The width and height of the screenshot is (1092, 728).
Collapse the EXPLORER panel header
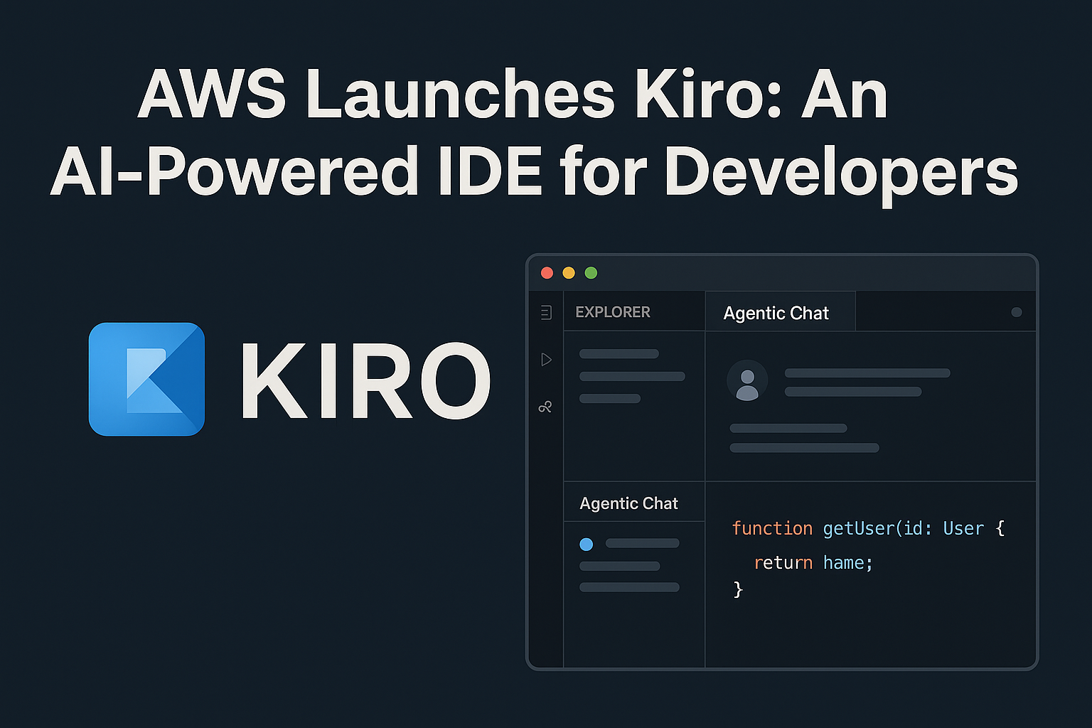coord(613,311)
